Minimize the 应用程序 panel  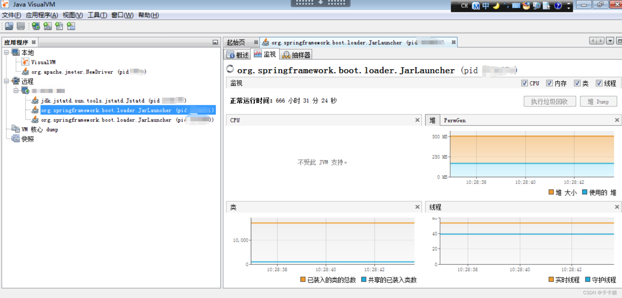coord(215,42)
